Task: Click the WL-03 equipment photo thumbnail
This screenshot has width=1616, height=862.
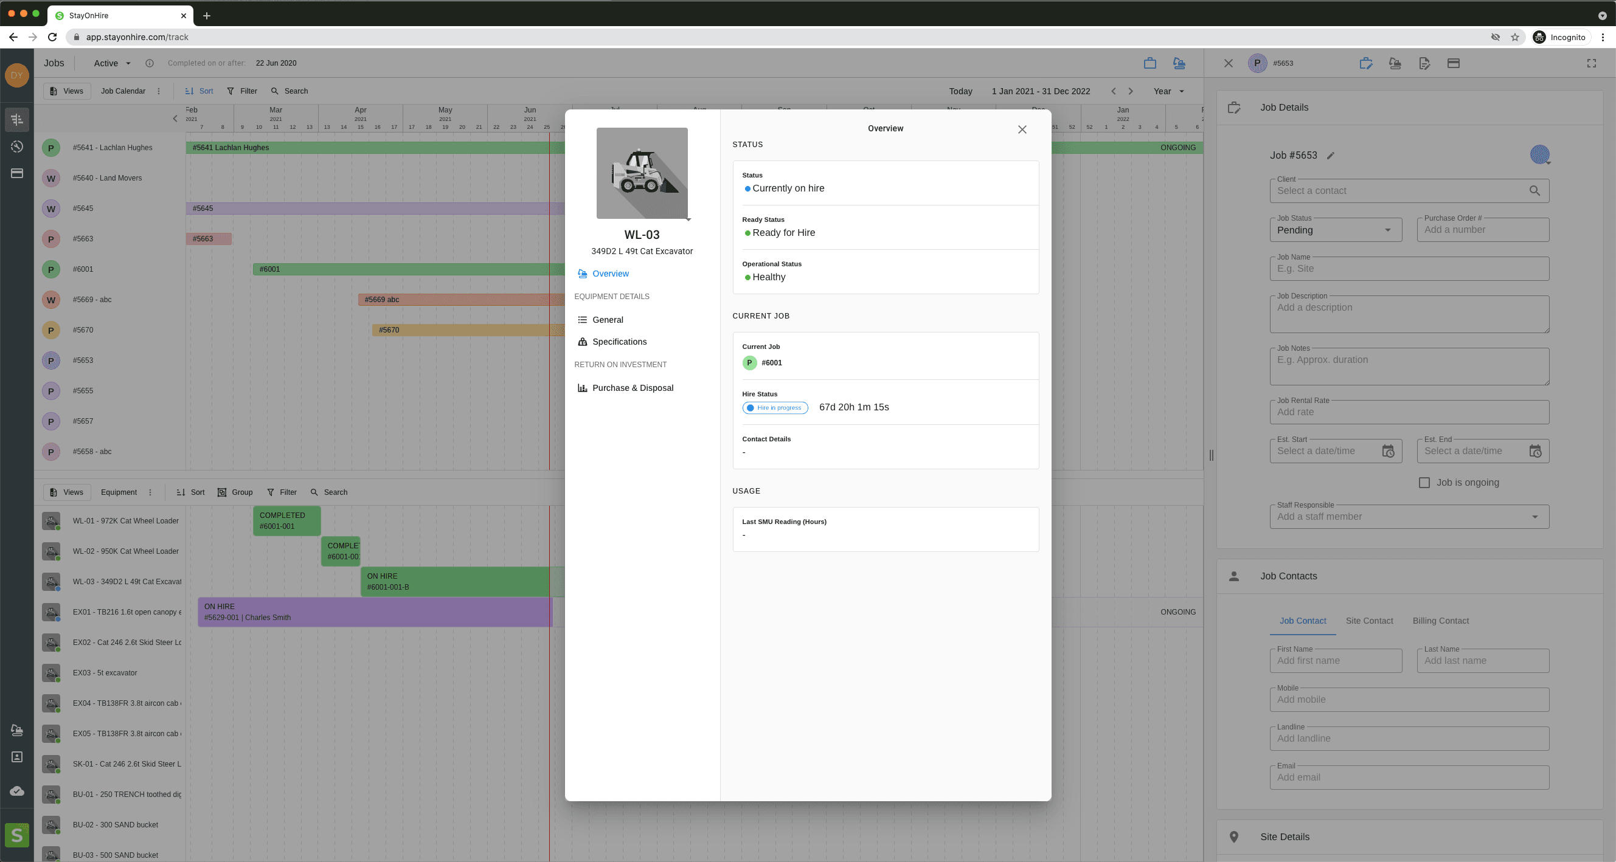Action: pos(641,173)
